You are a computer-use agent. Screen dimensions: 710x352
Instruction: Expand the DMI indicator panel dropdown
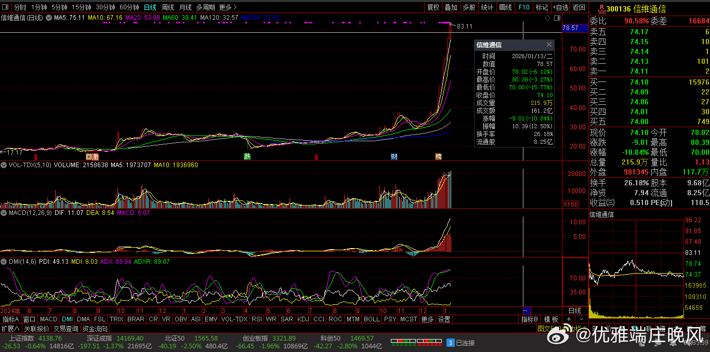4,262
